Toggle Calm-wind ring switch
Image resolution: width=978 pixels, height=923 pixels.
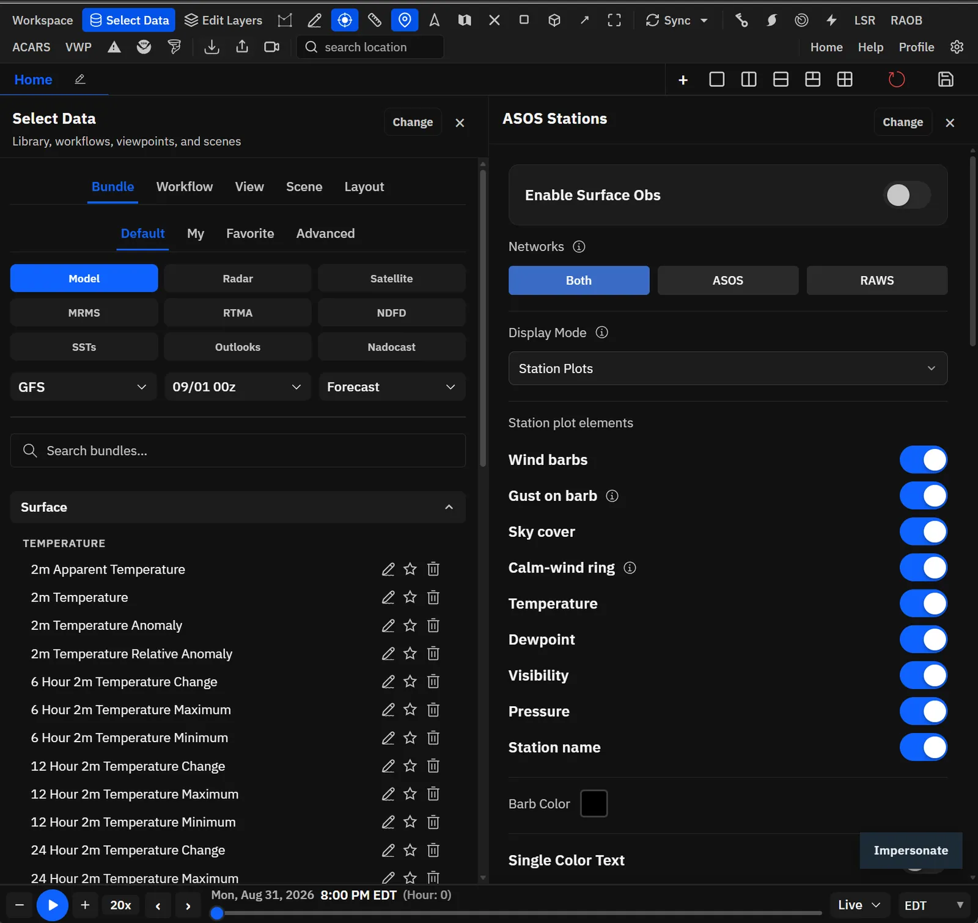(x=923, y=567)
